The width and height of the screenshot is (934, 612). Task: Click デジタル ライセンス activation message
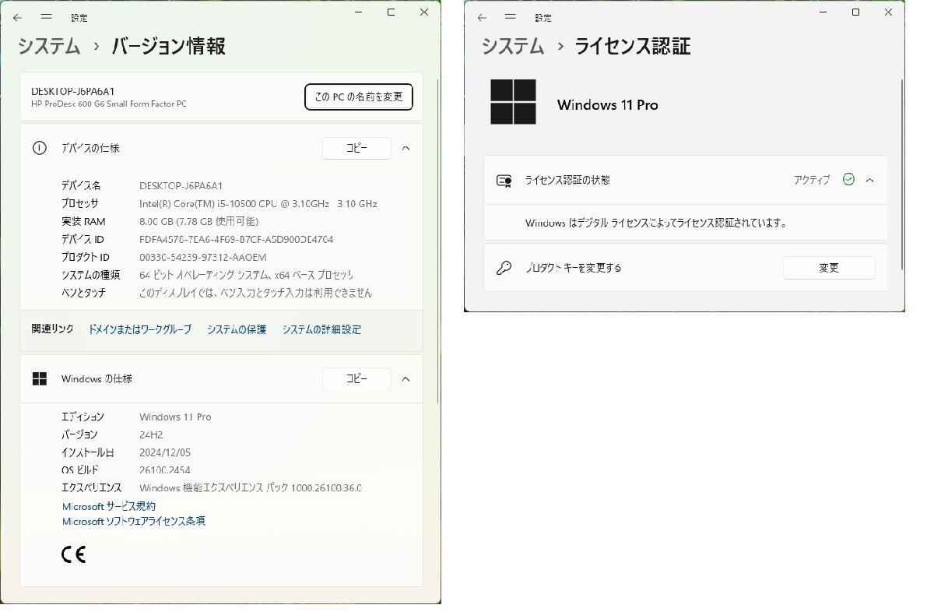pyautogui.click(x=656, y=223)
